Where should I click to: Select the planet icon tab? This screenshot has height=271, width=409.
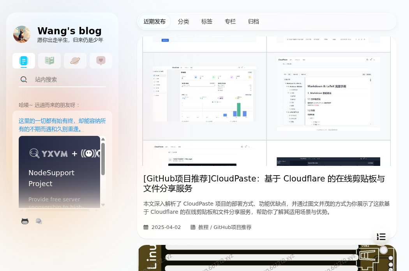coord(75,61)
